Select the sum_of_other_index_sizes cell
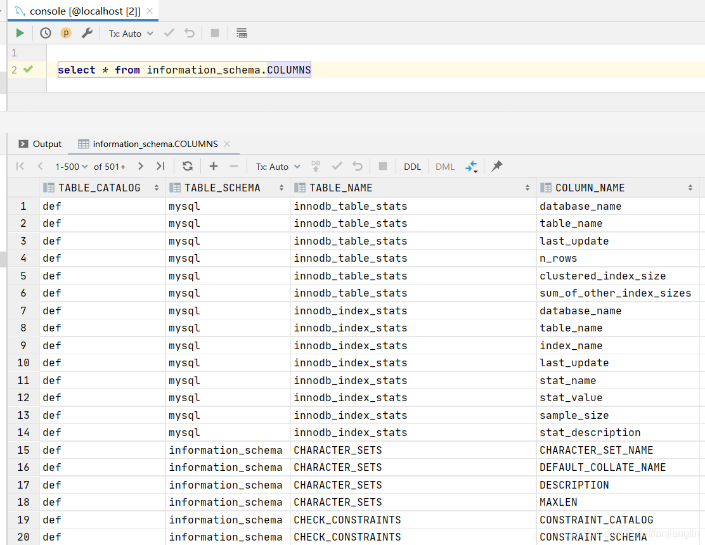Viewport: 705px width, 545px height. pyautogui.click(x=615, y=293)
